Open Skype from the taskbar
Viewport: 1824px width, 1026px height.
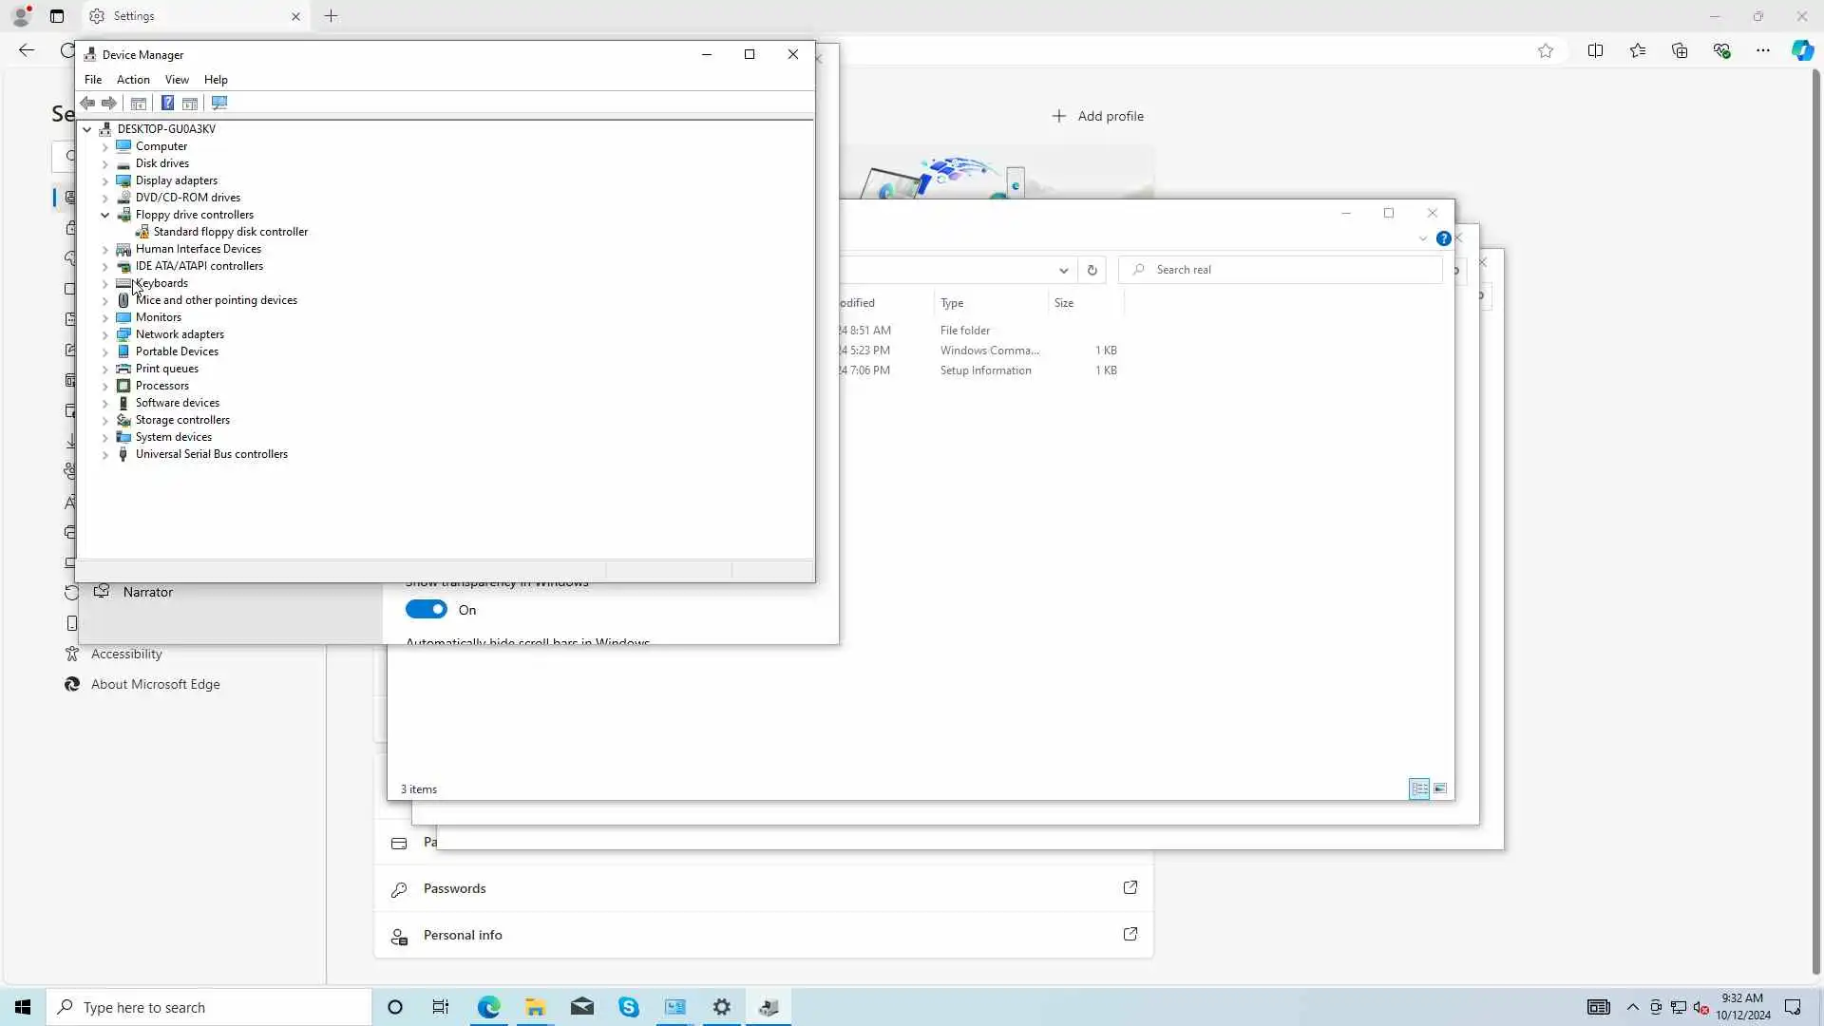(x=628, y=1007)
